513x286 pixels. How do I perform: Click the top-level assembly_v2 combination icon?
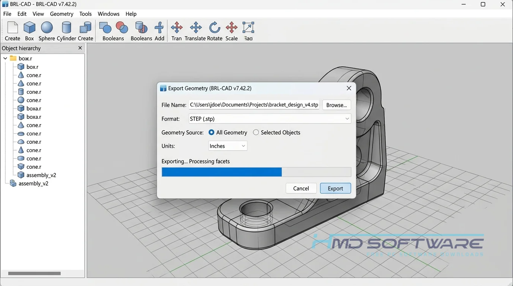13,183
